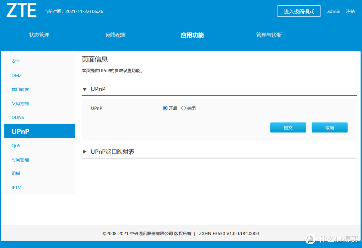Viewport: 362px width, 248px height.
Task: Select the 开启 radio button for UPnP
Action: tap(165, 108)
